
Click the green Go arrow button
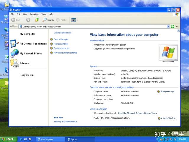point(172,26)
